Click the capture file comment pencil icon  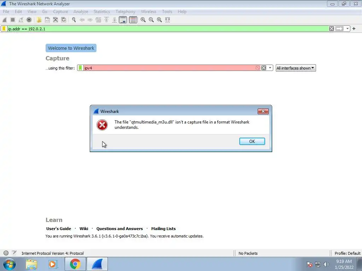tap(14, 253)
